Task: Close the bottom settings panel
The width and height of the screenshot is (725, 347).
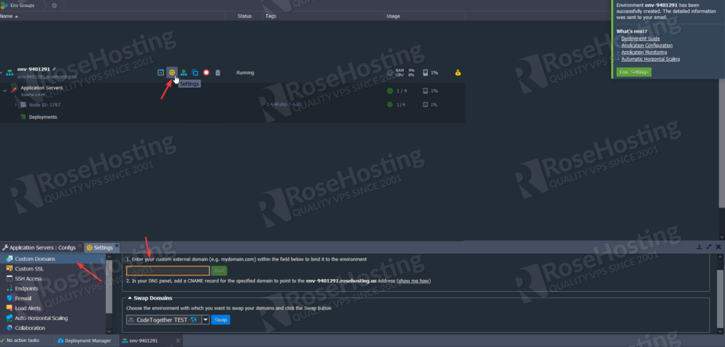Action: (x=718, y=247)
